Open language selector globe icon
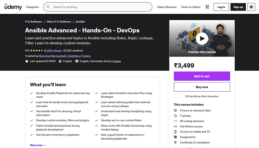The width and height of the screenshot is (259, 148). [251, 7]
